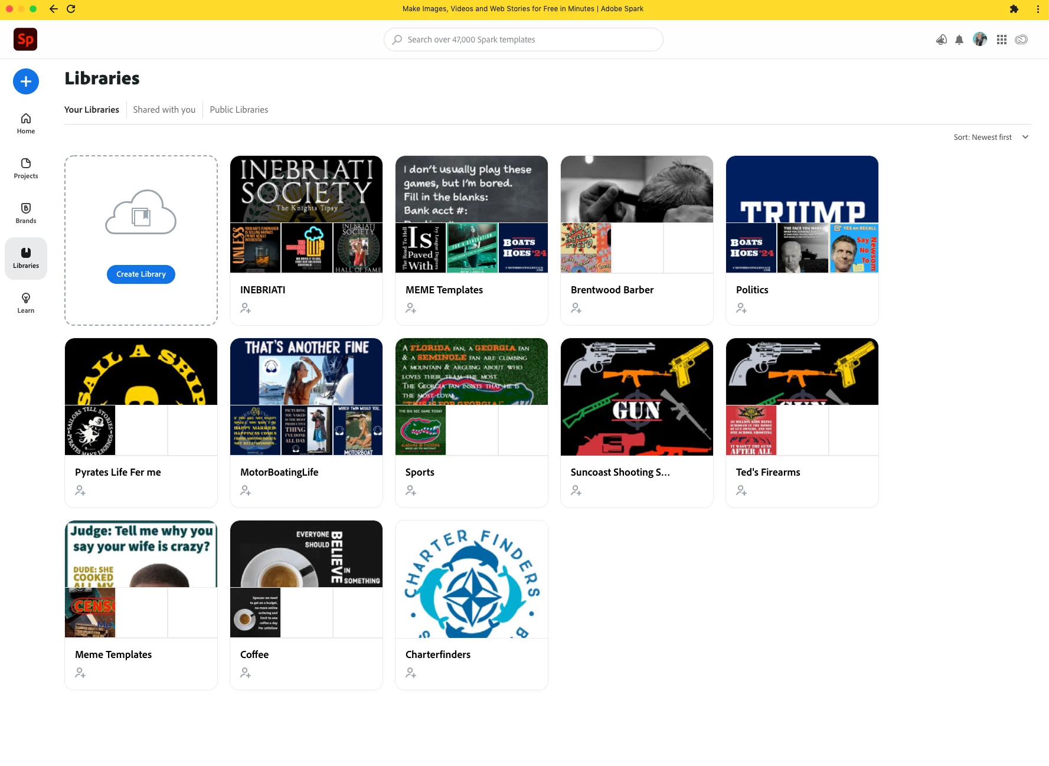Click the Adobe Spark logo
Image resolution: width=1049 pixels, height=766 pixels.
pos(25,40)
